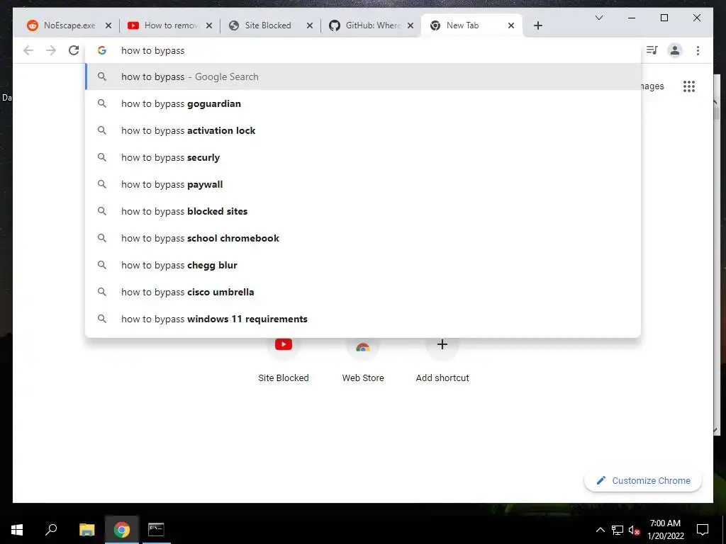Open Chrome's three-dot menu
Image resolution: width=726 pixels, height=544 pixels.
(x=698, y=50)
